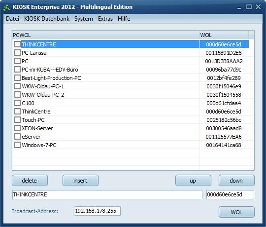Viewport: 266px width, 227px height.
Task: Enable the XEON-Server checkbox
Action: [x=17, y=128]
